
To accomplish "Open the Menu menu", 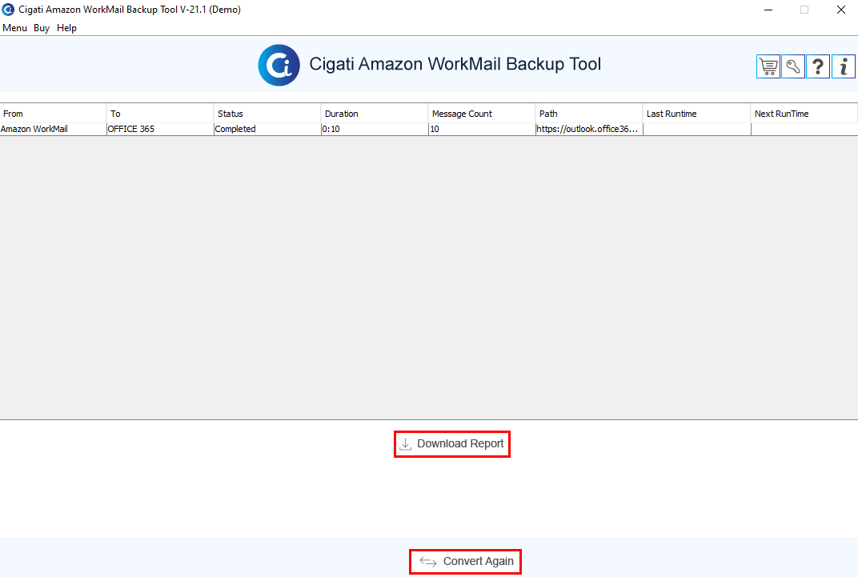I will [14, 28].
